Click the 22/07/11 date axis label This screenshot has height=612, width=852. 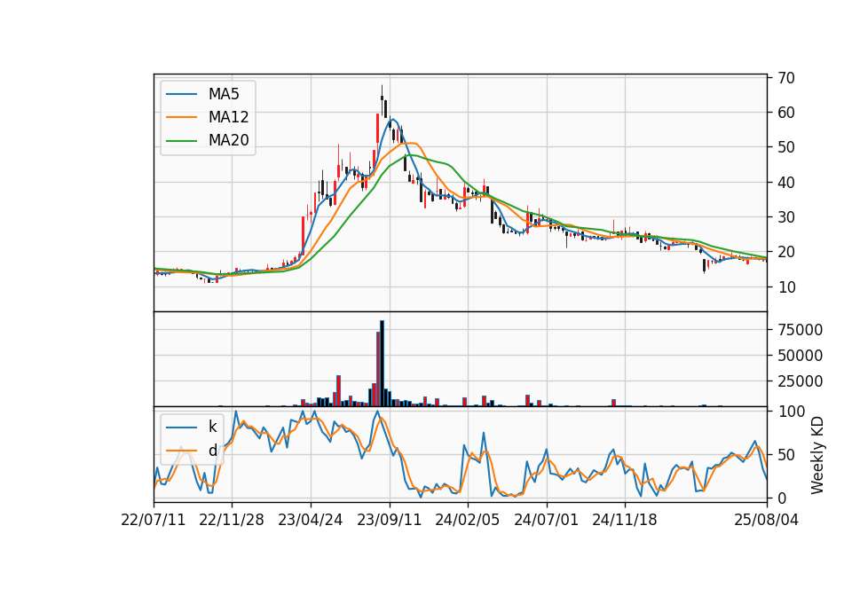154,520
